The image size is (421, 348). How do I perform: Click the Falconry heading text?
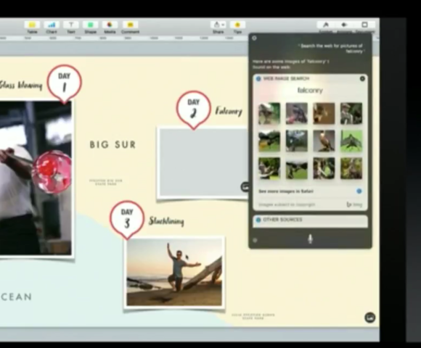pyautogui.click(x=229, y=111)
